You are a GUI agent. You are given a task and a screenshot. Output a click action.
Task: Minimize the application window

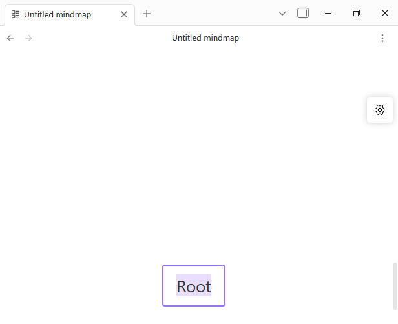pyautogui.click(x=328, y=13)
